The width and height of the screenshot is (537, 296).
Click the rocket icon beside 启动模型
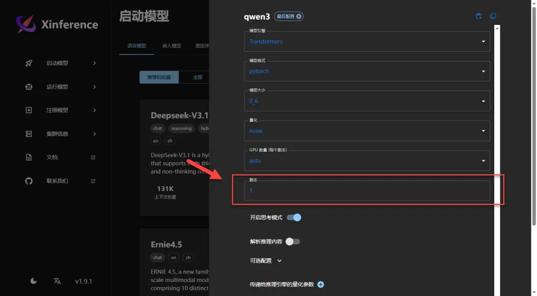[29, 63]
